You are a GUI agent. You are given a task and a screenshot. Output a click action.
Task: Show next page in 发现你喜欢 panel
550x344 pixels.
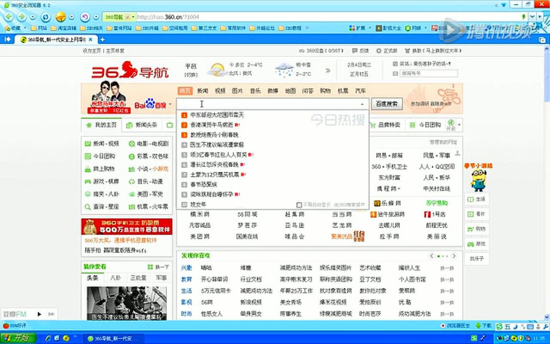pos(454,256)
